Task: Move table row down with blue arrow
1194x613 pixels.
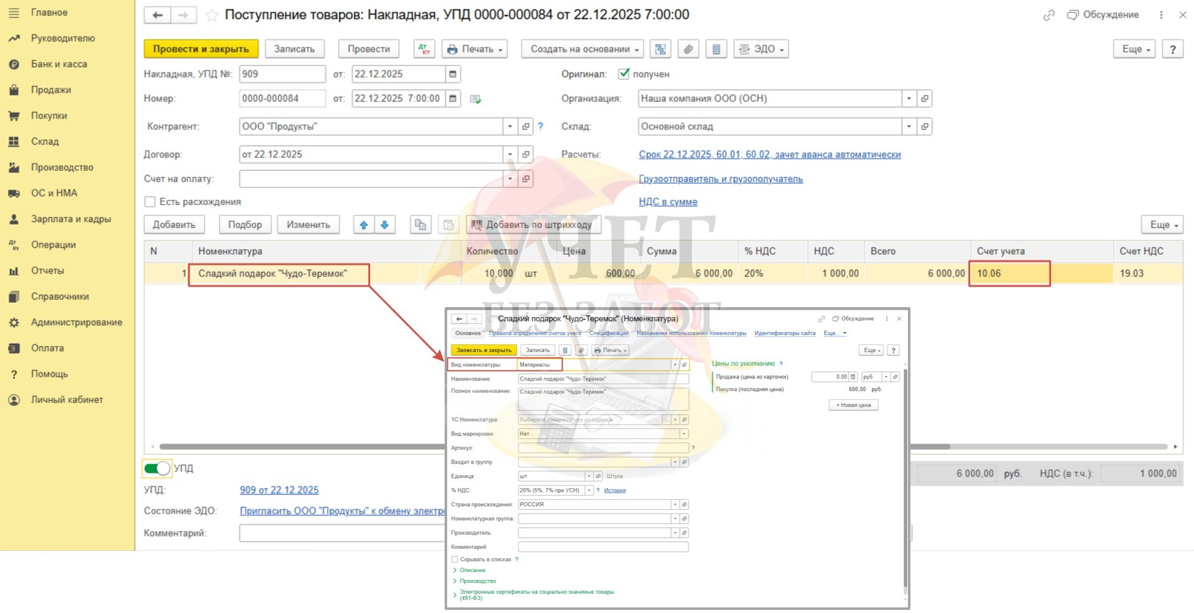Action: 385,225
